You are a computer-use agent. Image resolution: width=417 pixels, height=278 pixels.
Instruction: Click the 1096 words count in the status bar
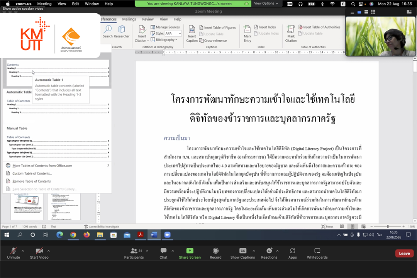tap(29, 226)
